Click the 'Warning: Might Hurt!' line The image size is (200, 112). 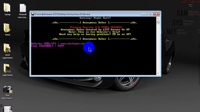tap(95, 18)
